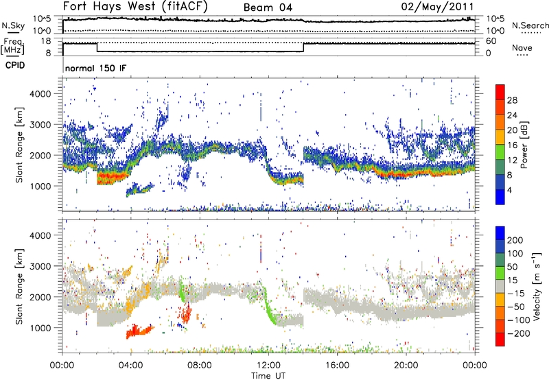The height and width of the screenshot is (380, 549).
Task: Click the '24' tick on the power colorbar
Action: pyautogui.click(x=512, y=115)
